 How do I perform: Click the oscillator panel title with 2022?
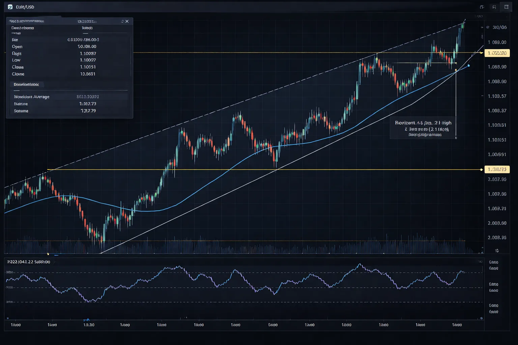tap(29, 262)
